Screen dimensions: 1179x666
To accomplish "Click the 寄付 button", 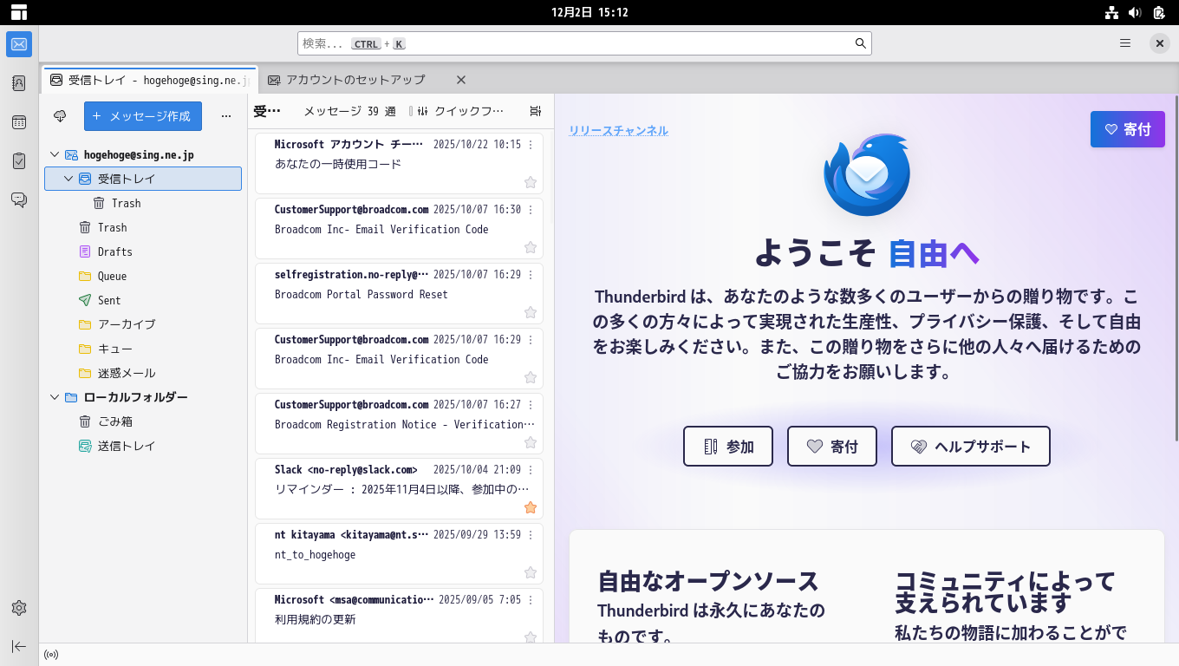I will (1127, 128).
